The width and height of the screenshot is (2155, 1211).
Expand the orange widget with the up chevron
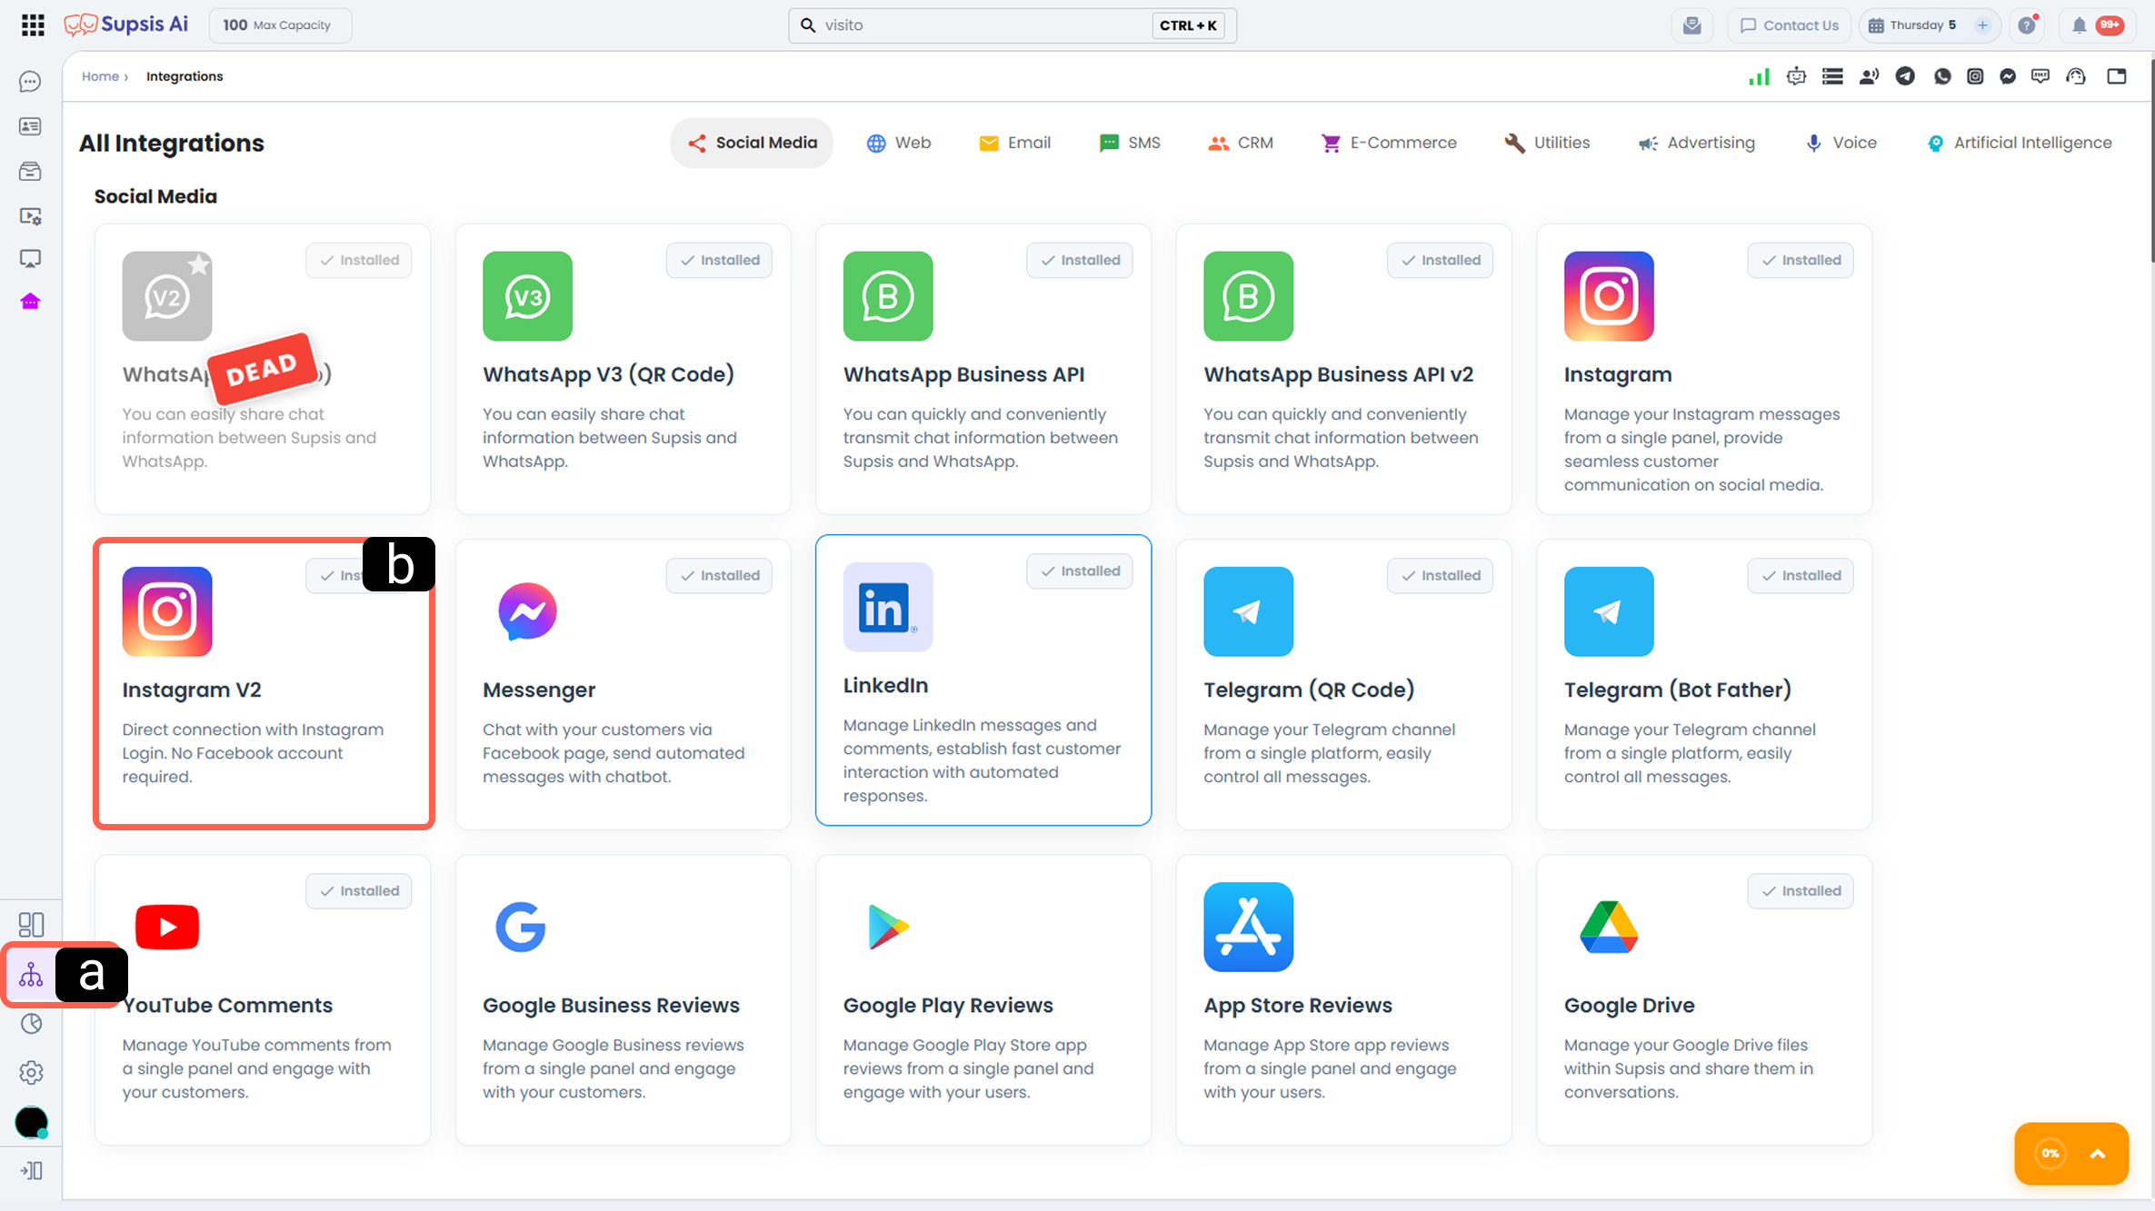point(2098,1154)
